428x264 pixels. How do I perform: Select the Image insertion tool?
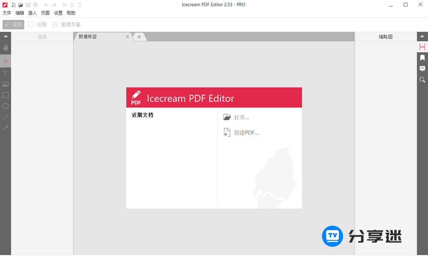tap(6, 84)
